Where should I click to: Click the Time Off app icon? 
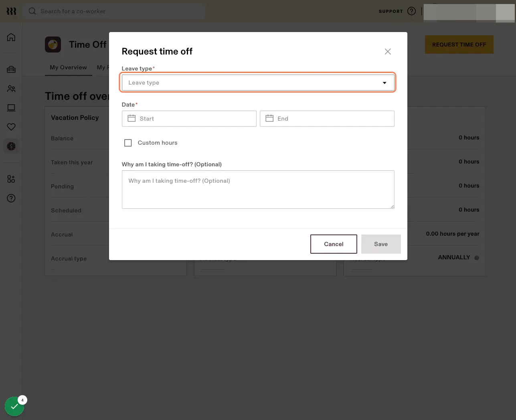(53, 44)
